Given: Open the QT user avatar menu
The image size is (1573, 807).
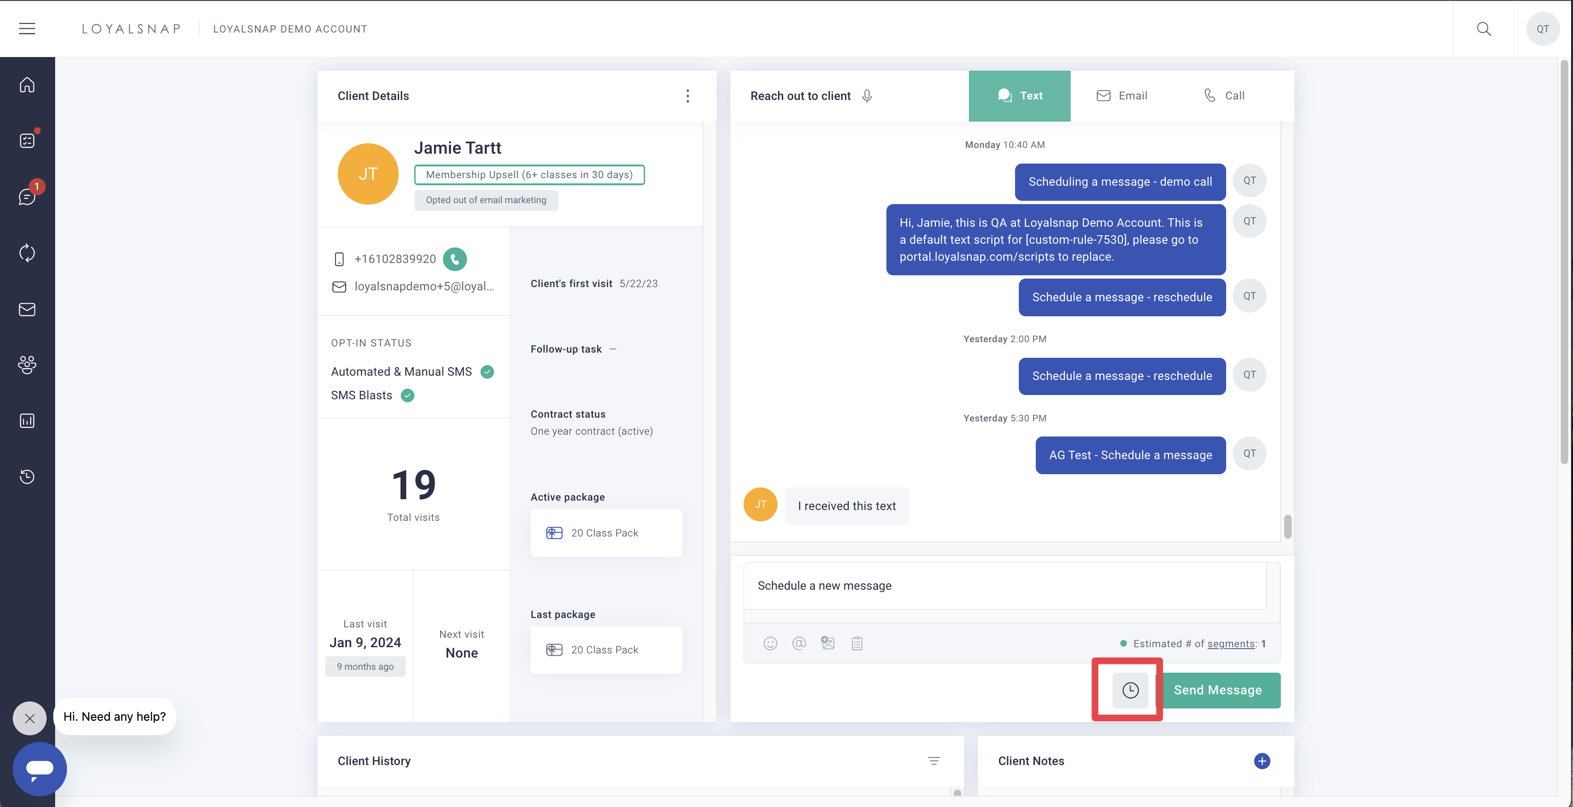Looking at the screenshot, I should coord(1542,29).
